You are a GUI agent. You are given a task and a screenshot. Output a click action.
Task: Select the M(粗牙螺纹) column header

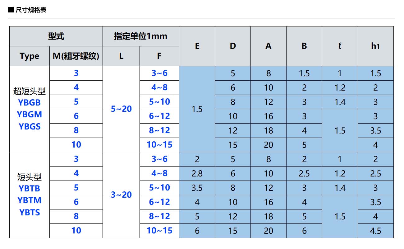coord(76,56)
